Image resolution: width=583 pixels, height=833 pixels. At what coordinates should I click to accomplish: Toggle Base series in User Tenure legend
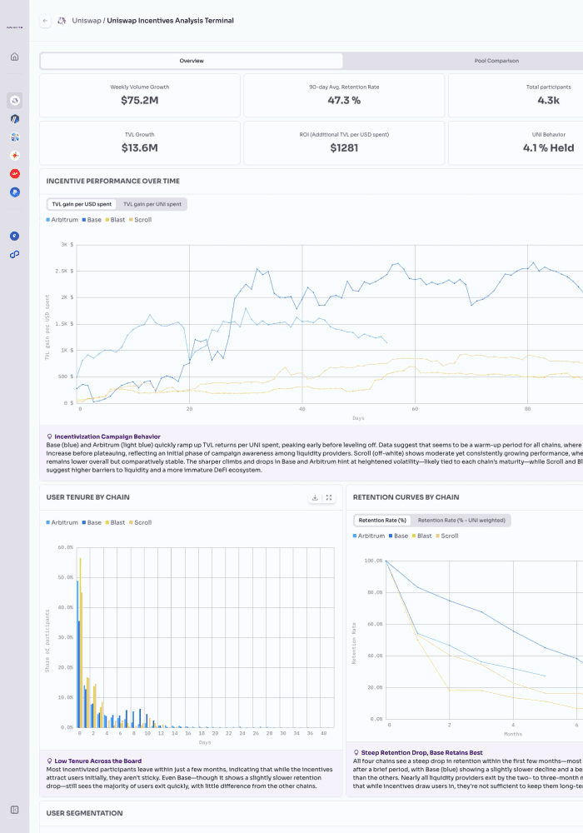click(x=92, y=523)
